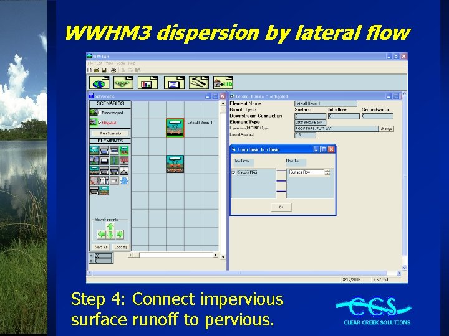Click the schematic horizontal scrollbar right arrow
Image resolution: width=449 pixels, height=336 pixels.
click(216, 255)
